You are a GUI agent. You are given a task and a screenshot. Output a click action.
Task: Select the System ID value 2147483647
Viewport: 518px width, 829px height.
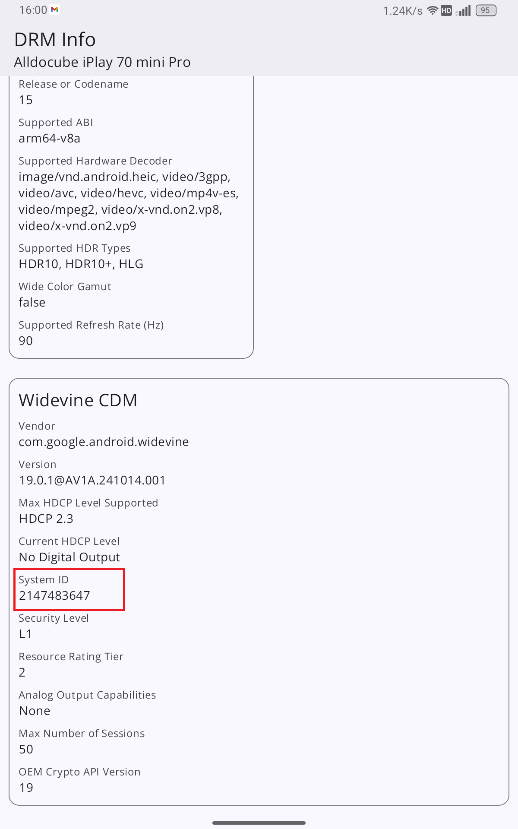coord(55,595)
